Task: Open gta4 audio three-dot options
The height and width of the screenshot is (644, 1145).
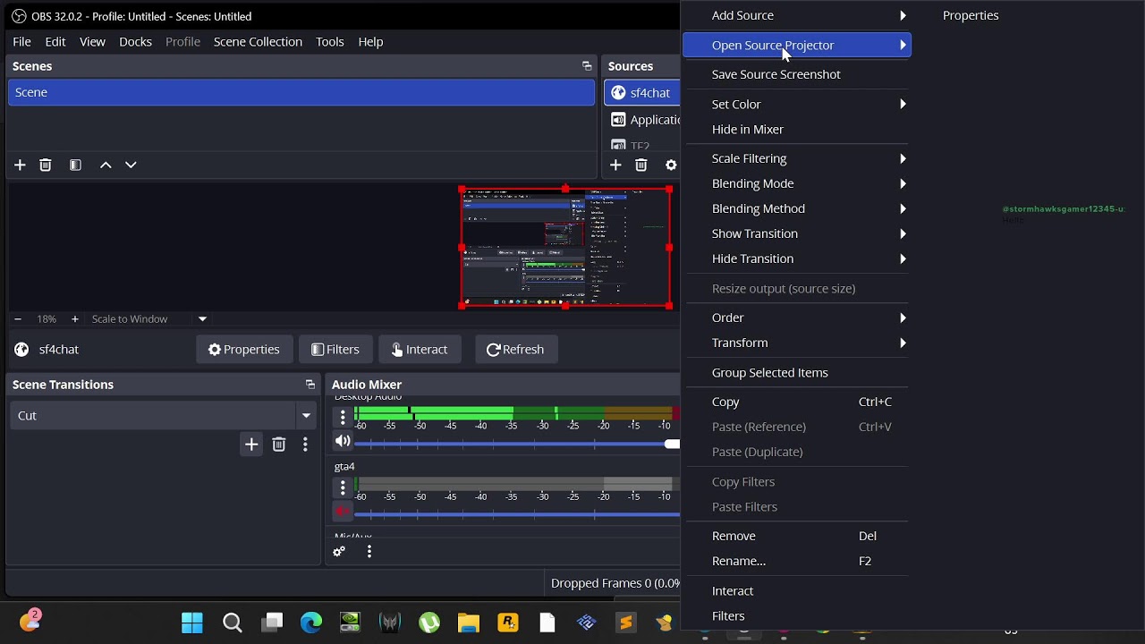Action: point(343,487)
